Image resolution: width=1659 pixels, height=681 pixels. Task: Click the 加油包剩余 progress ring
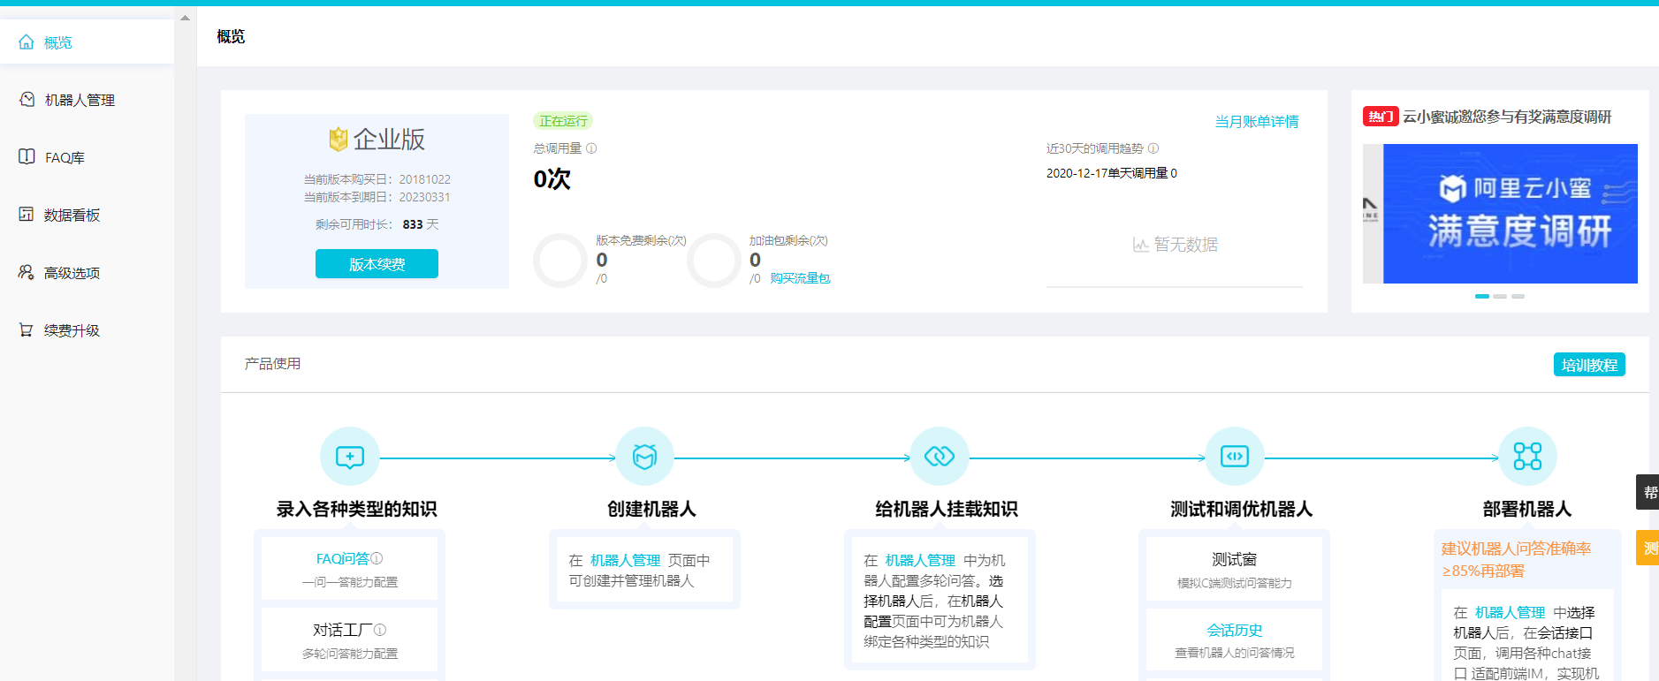714,261
